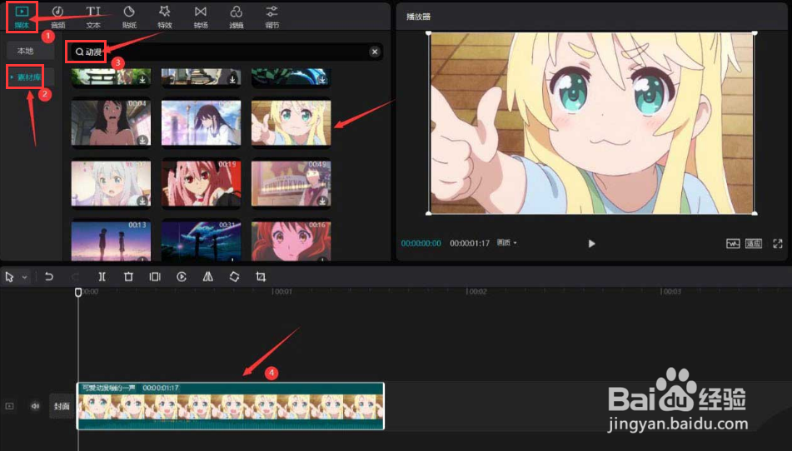The height and width of the screenshot is (451, 792).
Task: Show the video scopes waveform panel
Action: coord(733,244)
